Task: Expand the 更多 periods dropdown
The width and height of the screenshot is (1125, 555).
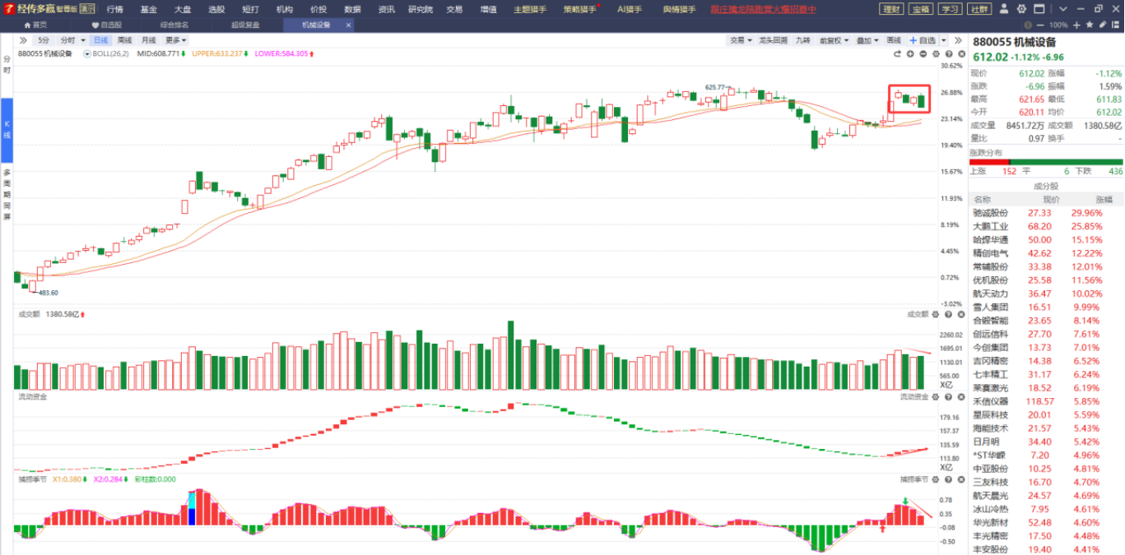Action: coord(175,40)
